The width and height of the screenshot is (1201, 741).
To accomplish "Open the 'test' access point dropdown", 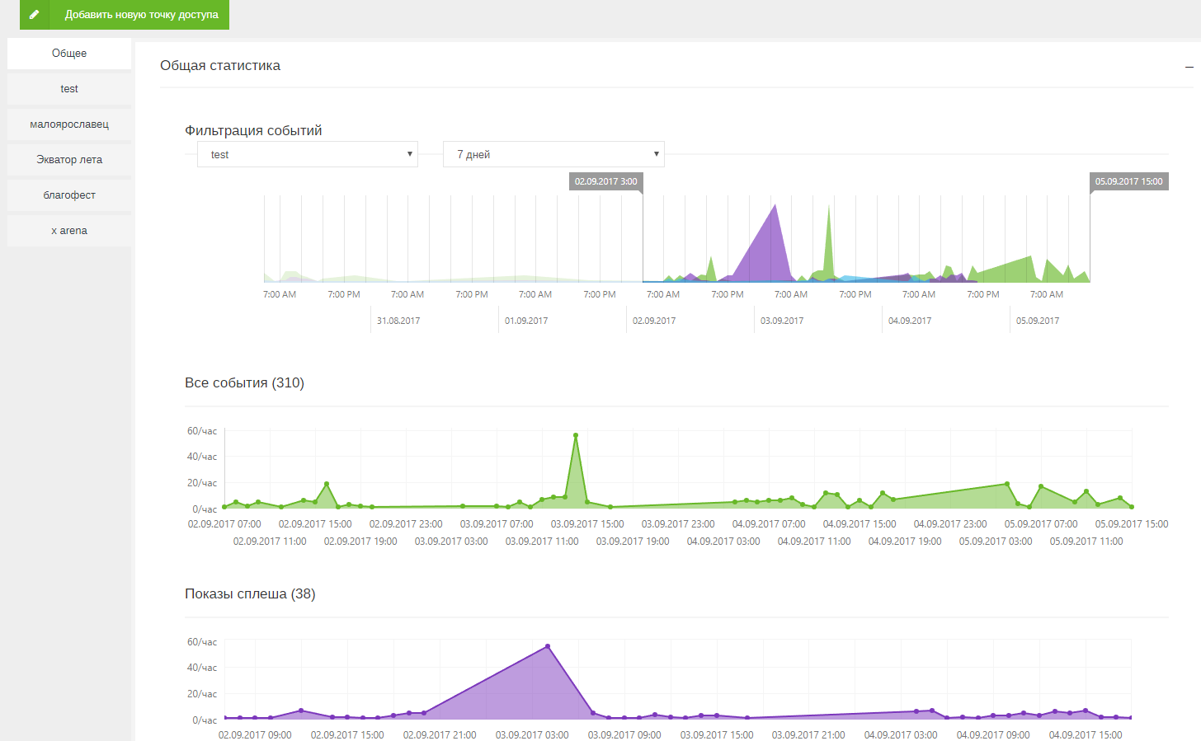I will [307, 154].
